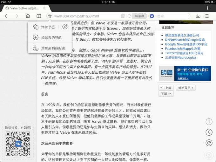Go to previous article 上篇
216x162 pixels.
point(166,88)
